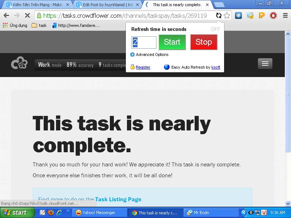The height and width of the screenshot is (218, 291).
Task: Open the Chrome taskbar button
Action: (x=155, y=213)
